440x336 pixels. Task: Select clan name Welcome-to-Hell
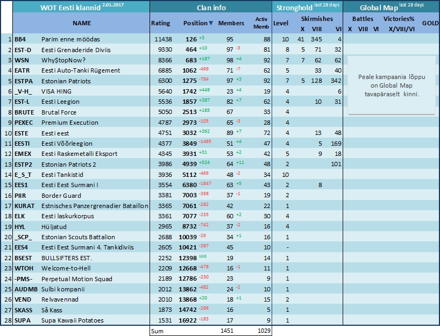tap(66, 268)
